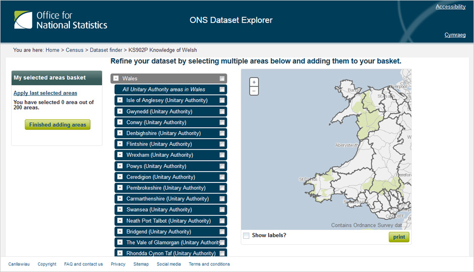Go to Dataset finder in breadcrumb

tap(106, 50)
